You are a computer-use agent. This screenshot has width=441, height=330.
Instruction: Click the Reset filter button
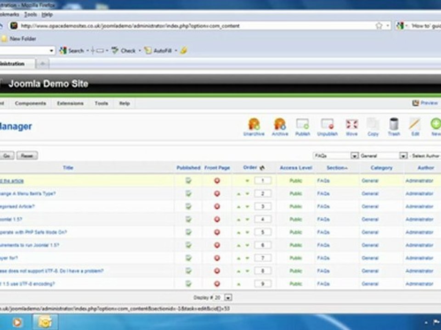click(27, 155)
